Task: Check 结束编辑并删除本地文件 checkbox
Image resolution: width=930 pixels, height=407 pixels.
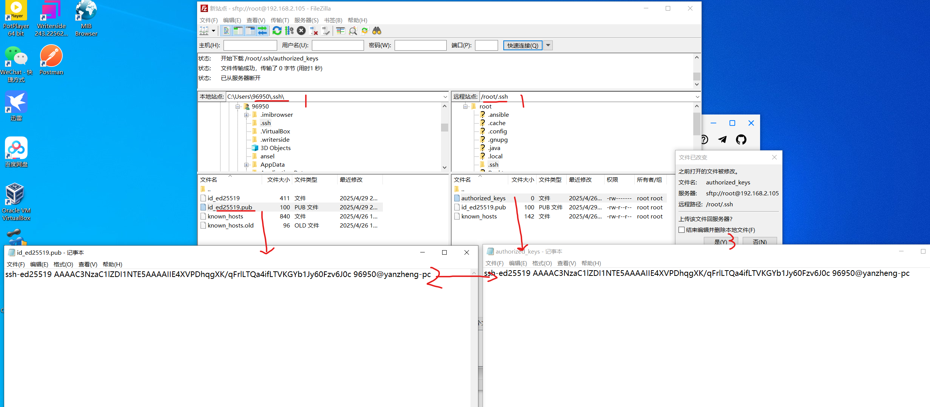Action: point(682,230)
